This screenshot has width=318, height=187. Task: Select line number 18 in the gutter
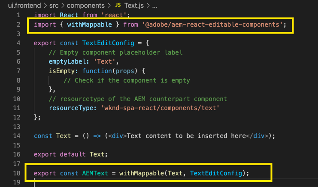pyautogui.click(x=16, y=173)
